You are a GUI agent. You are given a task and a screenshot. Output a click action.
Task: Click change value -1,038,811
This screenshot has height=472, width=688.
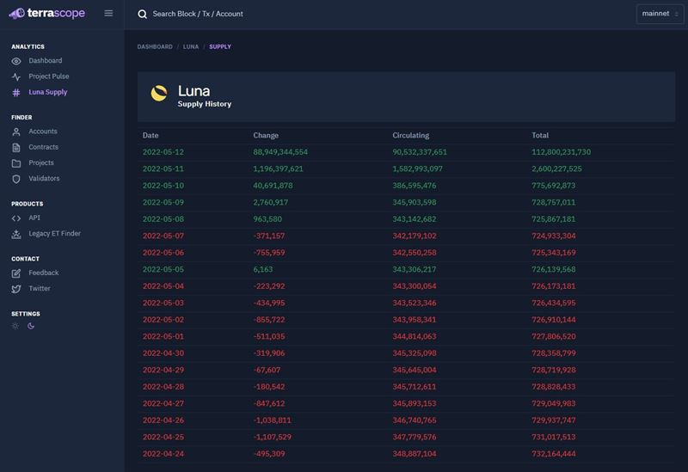pyautogui.click(x=272, y=420)
